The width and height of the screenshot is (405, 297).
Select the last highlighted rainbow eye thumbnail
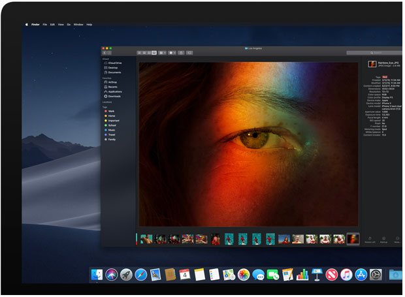(x=353, y=239)
